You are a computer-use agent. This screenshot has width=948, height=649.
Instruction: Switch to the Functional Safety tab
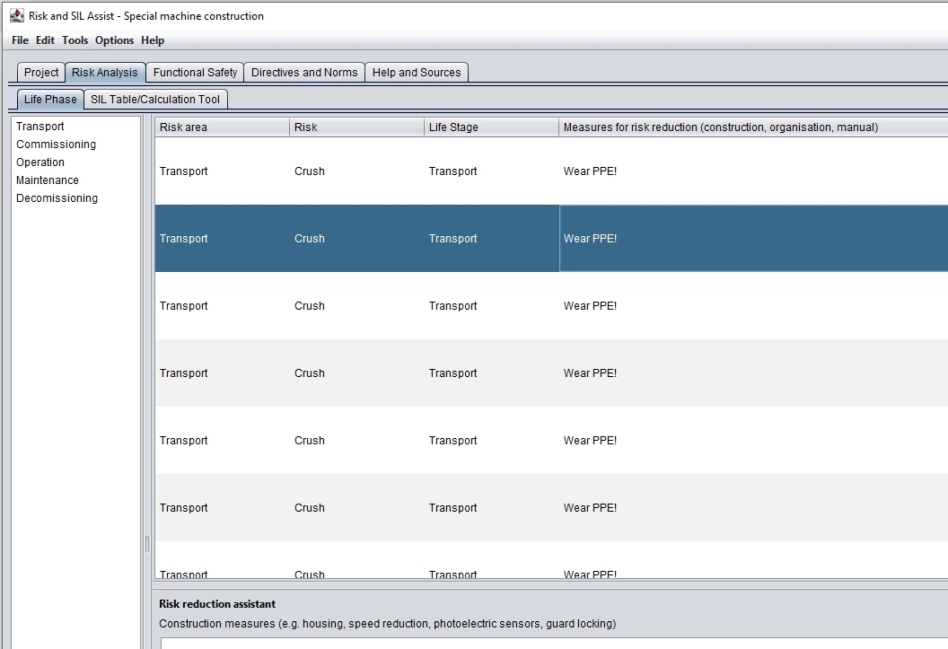[x=195, y=73]
